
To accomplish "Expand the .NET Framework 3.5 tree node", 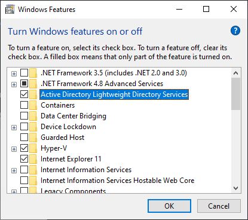I will pos(14,74).
